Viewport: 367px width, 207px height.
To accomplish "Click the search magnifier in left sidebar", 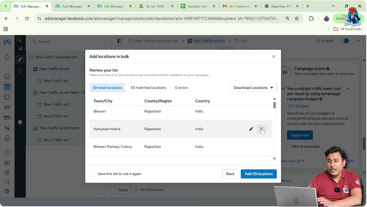I will pyautogui.click(x=7, y=182).
